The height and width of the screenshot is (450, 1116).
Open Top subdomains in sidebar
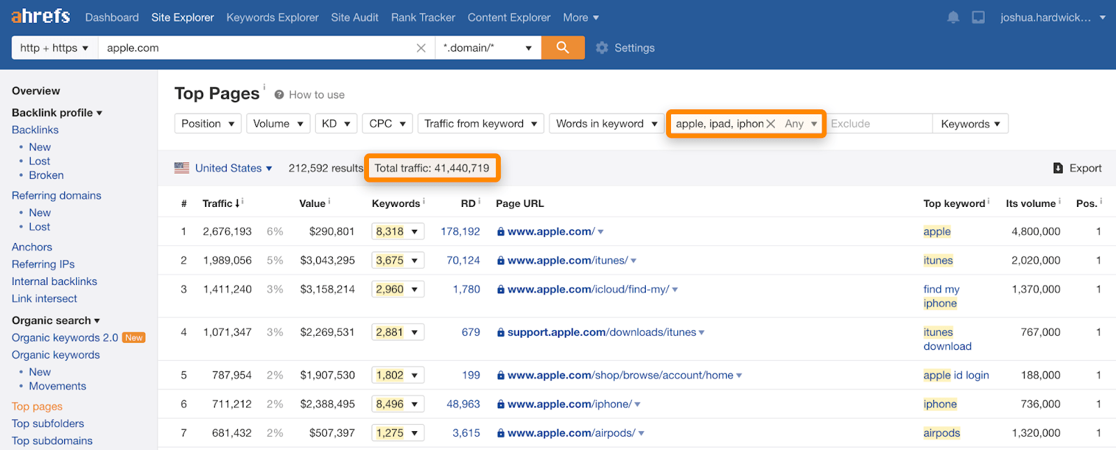tap(52, 441)
